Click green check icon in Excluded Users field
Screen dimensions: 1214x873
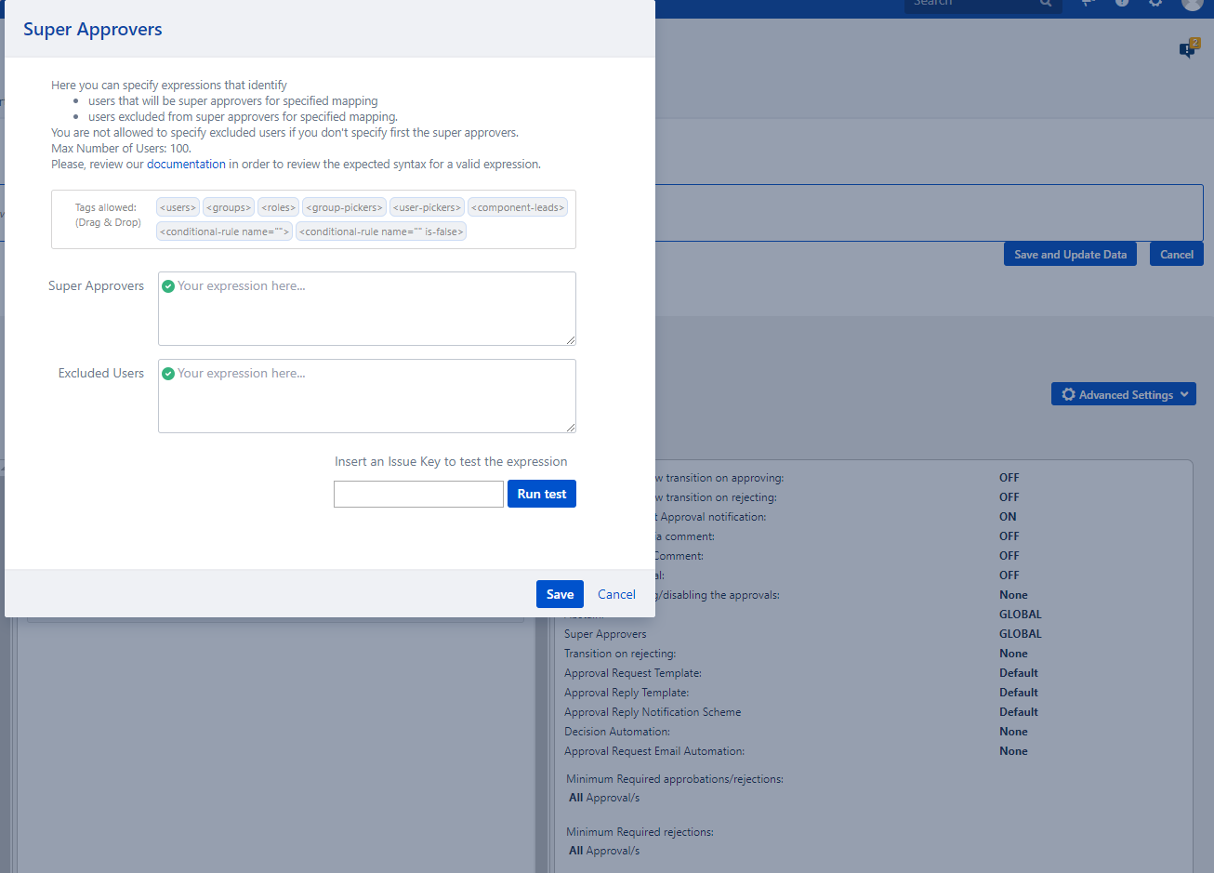click(168, 374)
